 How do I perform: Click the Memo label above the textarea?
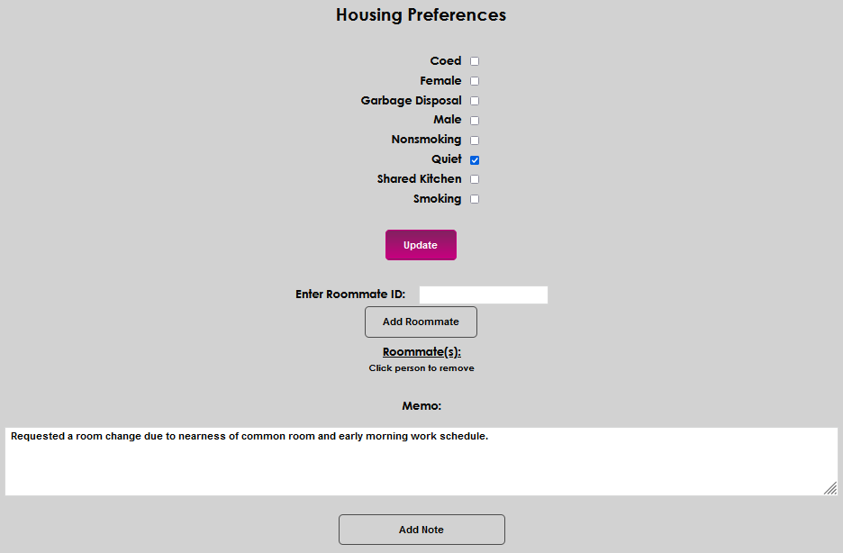tap(421, 405)
